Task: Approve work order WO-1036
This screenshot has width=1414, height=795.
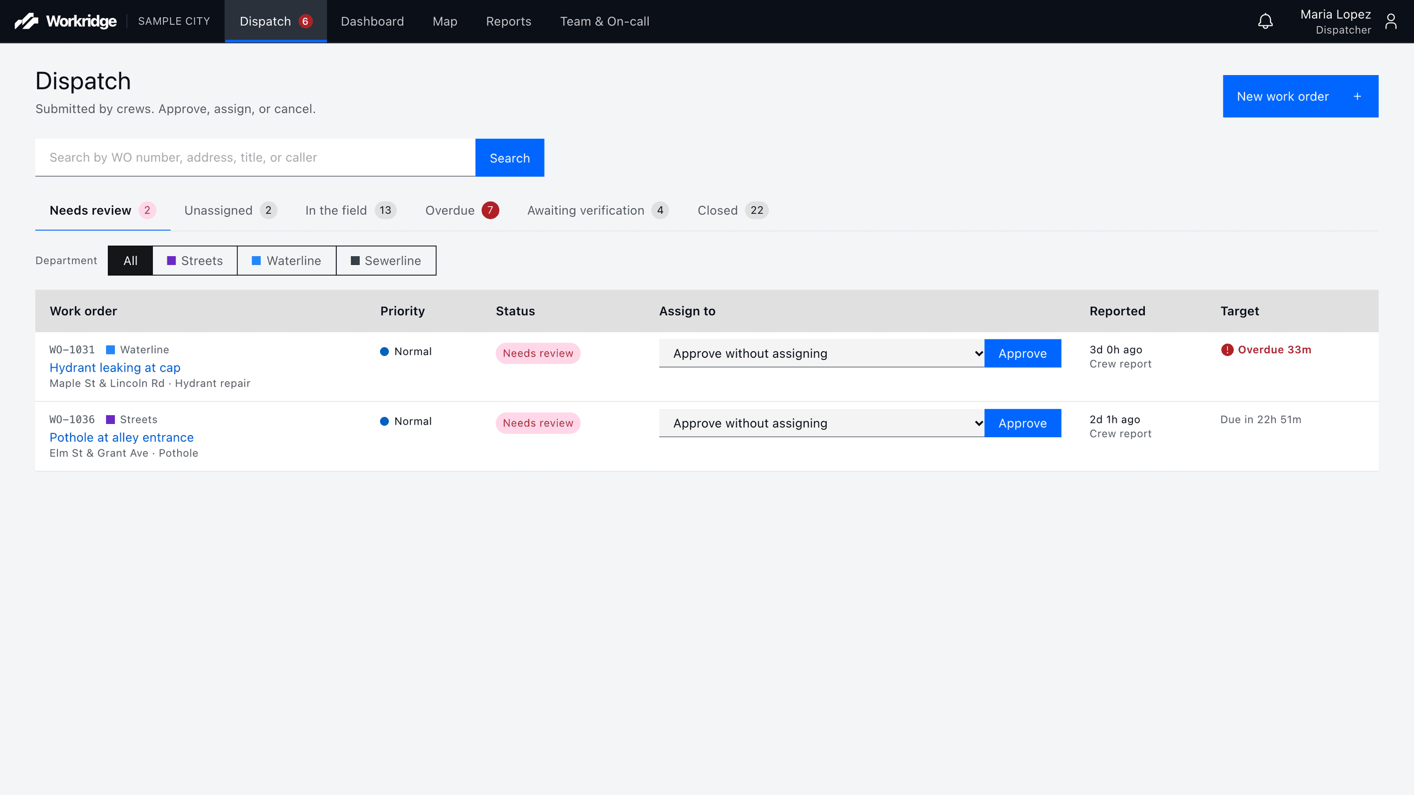Action: pos(1022,423)
